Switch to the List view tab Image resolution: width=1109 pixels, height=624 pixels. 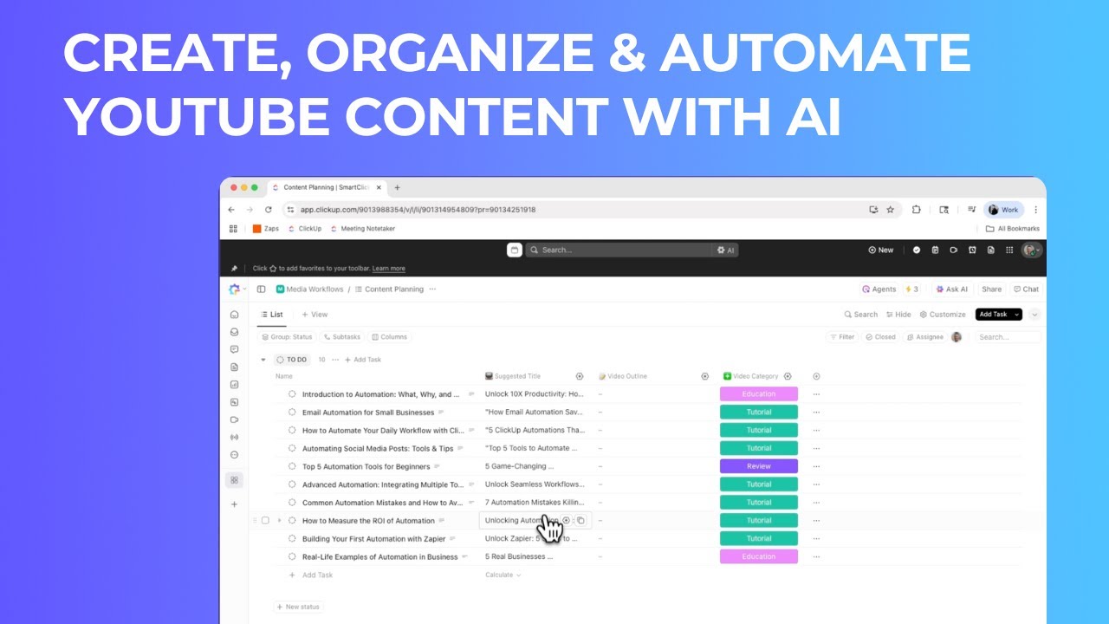coord(272,315)
